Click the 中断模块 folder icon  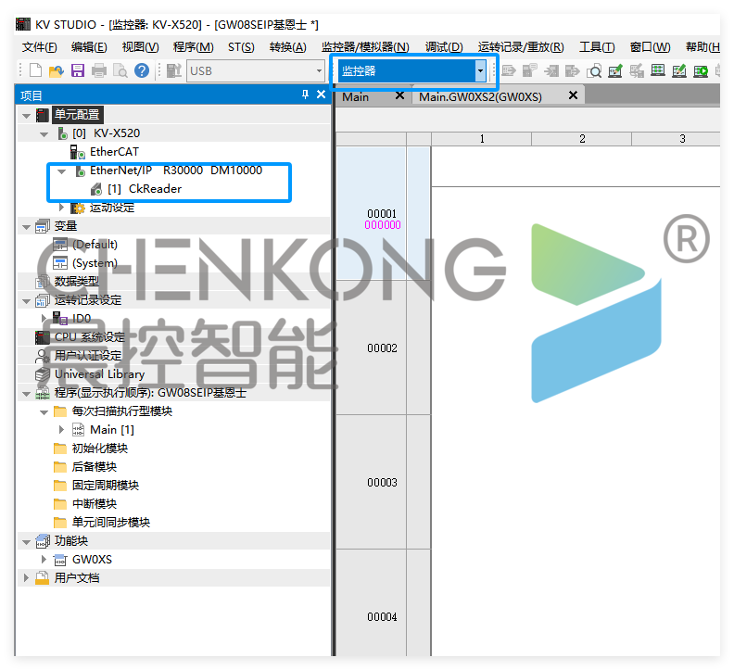click(60, 504)
